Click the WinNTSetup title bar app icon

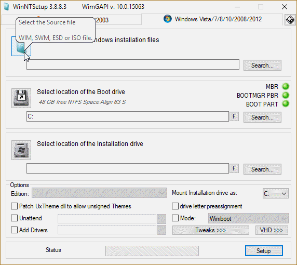point(6,7)
